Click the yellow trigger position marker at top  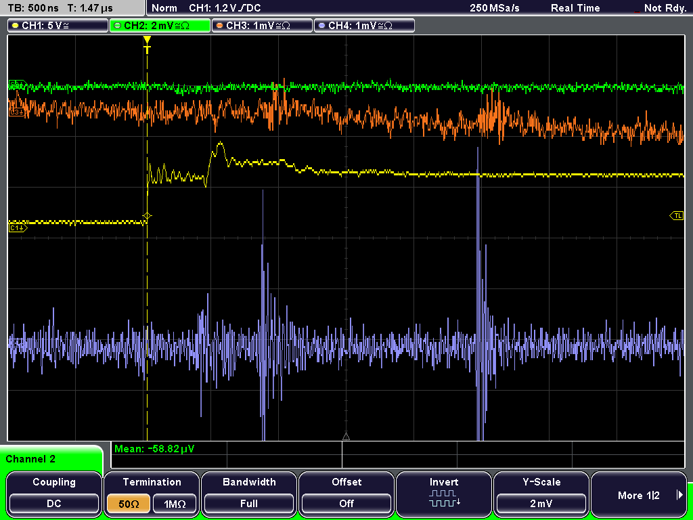[147, 44]
